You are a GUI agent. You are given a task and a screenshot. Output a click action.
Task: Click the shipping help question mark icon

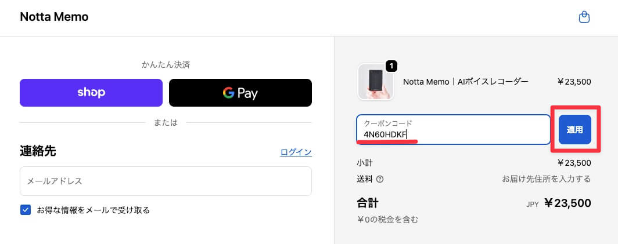[x=380, y=179]
